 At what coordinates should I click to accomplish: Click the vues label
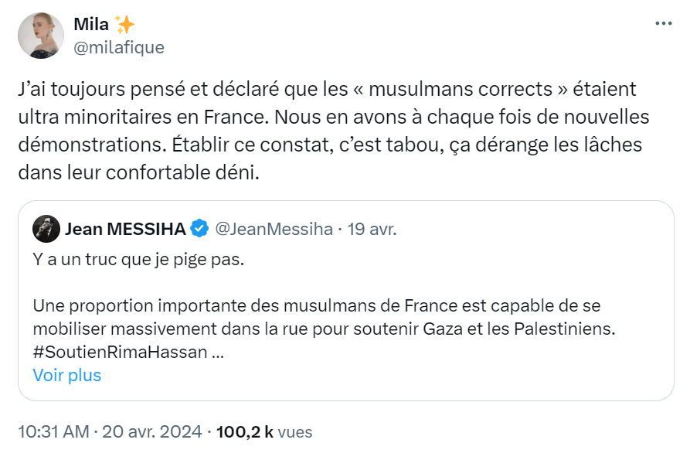point(294,431)
